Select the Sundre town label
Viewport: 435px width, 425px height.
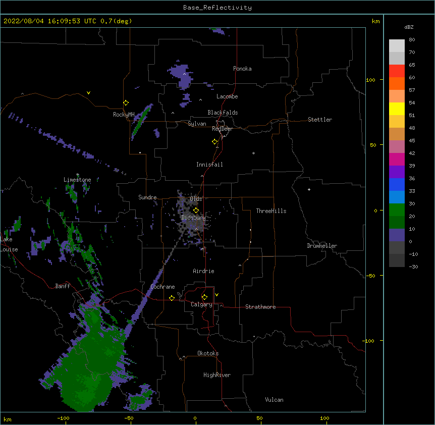[x=147, y=197]
